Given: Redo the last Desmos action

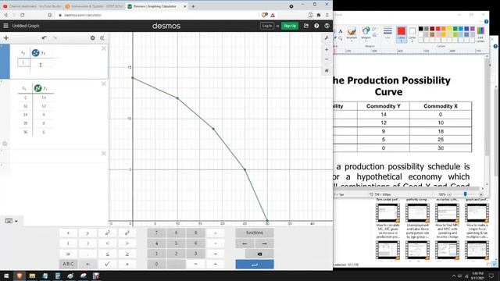Looking at the screenshot, I should (55, 38).
